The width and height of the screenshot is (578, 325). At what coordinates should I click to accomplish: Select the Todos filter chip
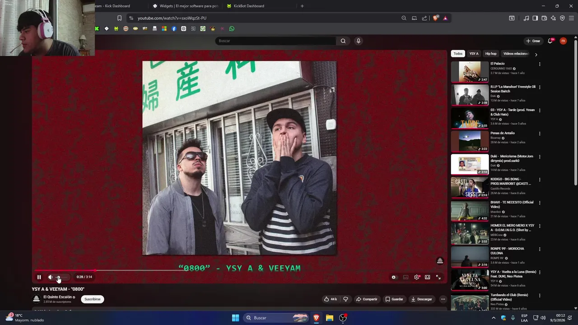(x=458, y=54)
